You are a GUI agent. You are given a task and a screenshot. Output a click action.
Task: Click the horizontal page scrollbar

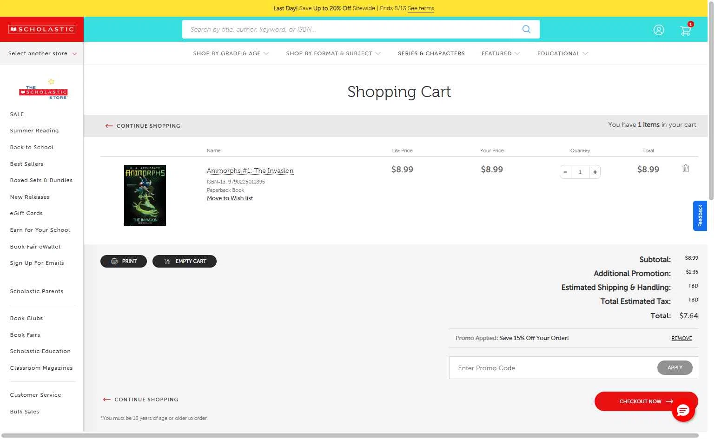pos(350,436)
